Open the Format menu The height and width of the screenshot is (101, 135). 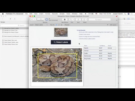48,14
